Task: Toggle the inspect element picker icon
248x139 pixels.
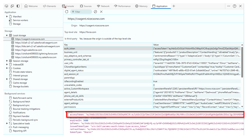Action: 6,6
